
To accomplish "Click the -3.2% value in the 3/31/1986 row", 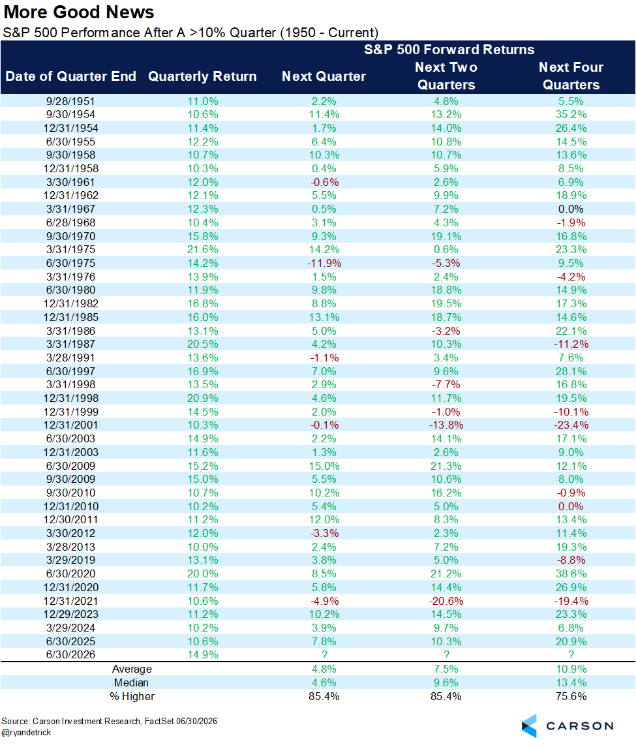I will pyautogui.click(x=446, y=331).
